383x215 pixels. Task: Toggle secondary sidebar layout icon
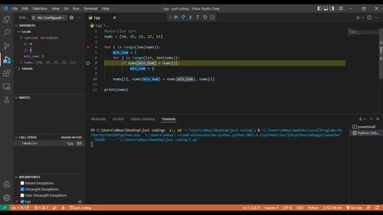[x=332, y=8]
